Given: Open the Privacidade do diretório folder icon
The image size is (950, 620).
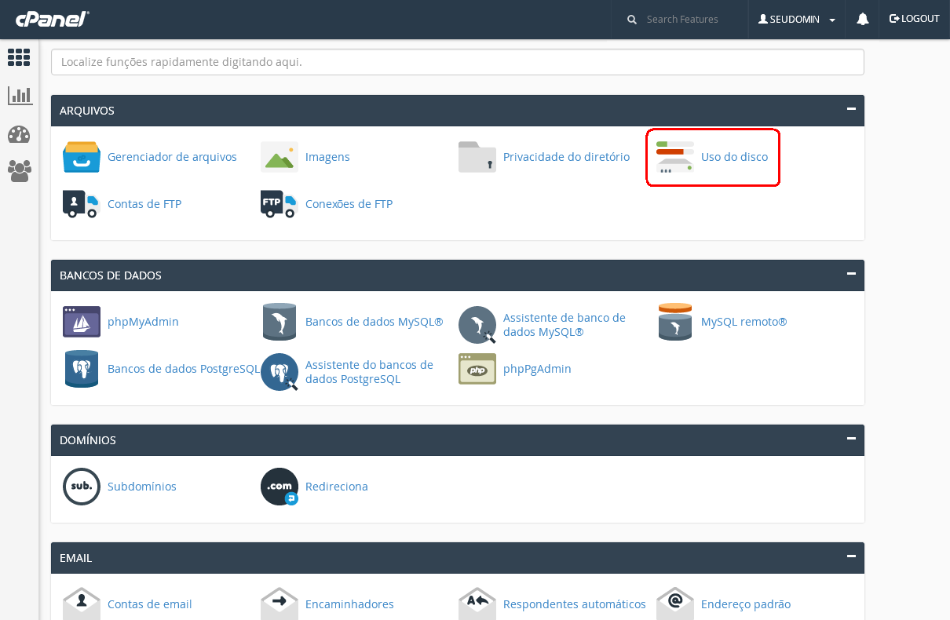Looking at the screenshot, I should pos(477,157).
